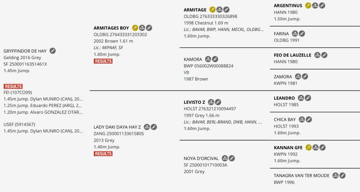Screen dimensions: 360x192
Task: Click the red RESULTS badge under Armitages Boy
Action: click(103, 61)
